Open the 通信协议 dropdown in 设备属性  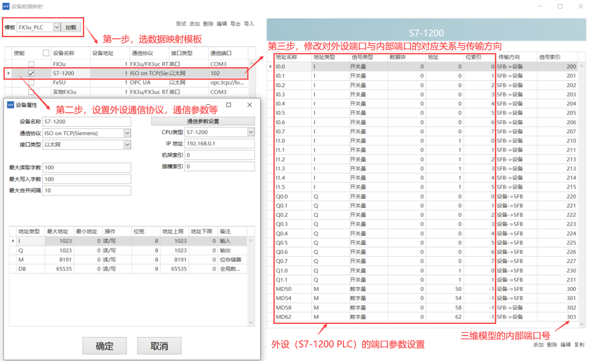click(x=127, y=133)
